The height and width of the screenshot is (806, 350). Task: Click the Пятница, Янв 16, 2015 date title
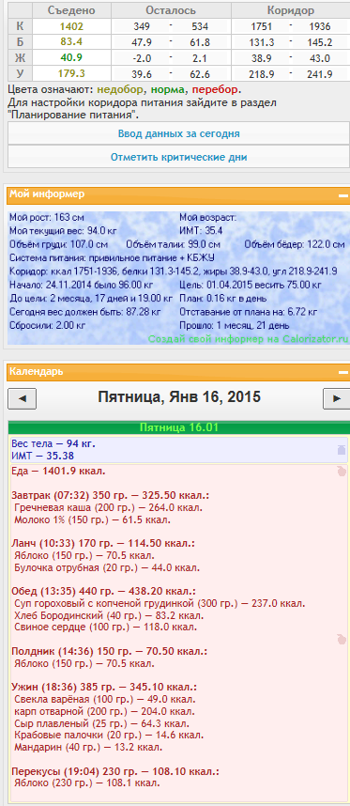pos(179,396)
